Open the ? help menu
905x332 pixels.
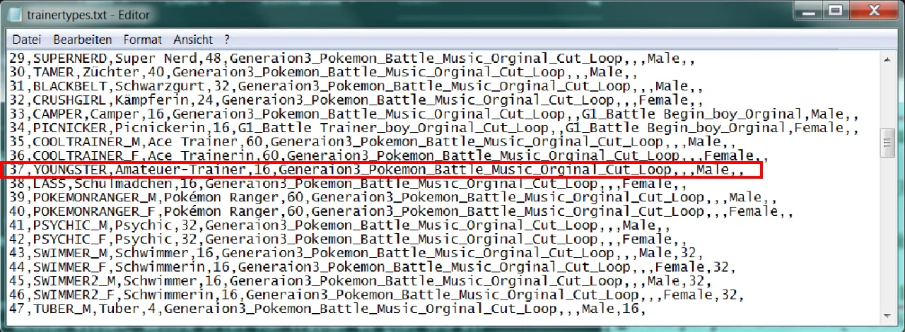click(x=227, y=40)
